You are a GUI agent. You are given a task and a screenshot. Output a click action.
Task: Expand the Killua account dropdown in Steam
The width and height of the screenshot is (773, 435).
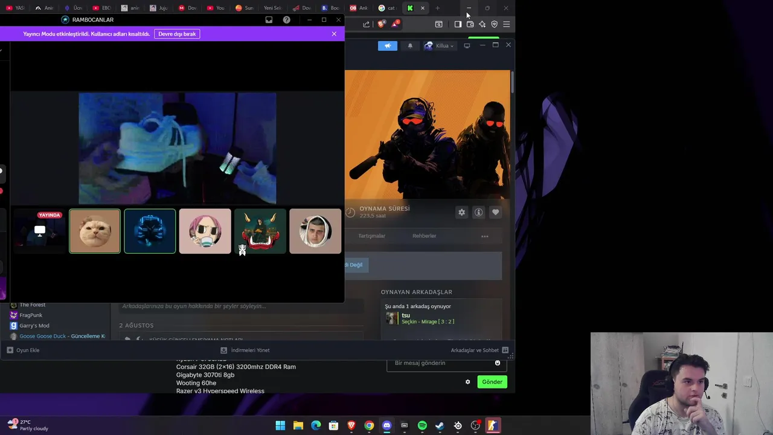pos(439,46)
